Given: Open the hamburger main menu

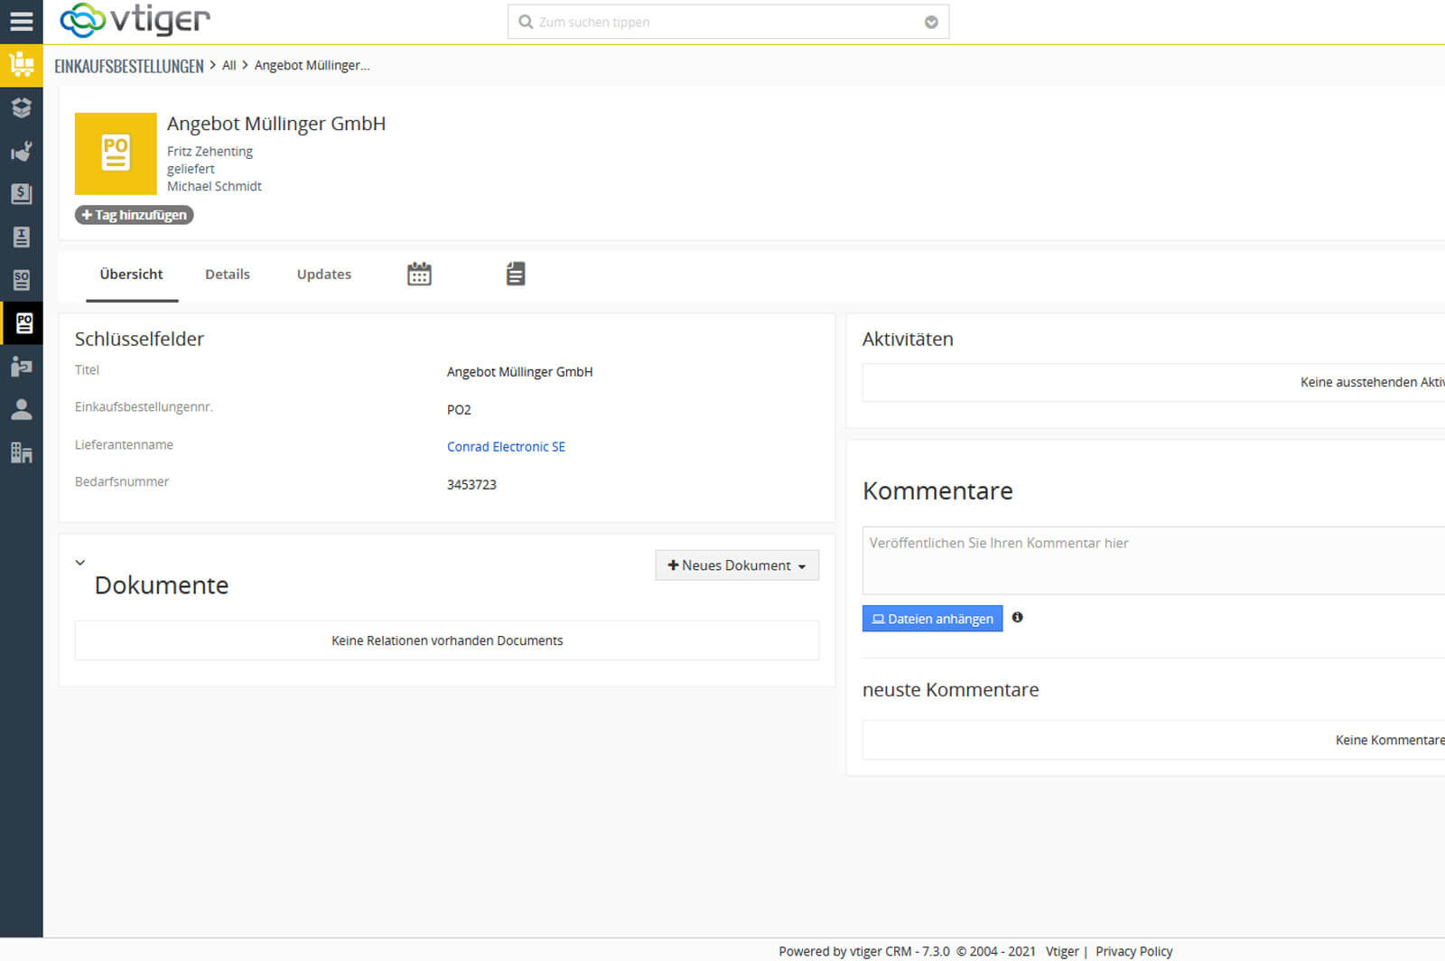Looking at the screenshot, I should (x=21, y=21).
